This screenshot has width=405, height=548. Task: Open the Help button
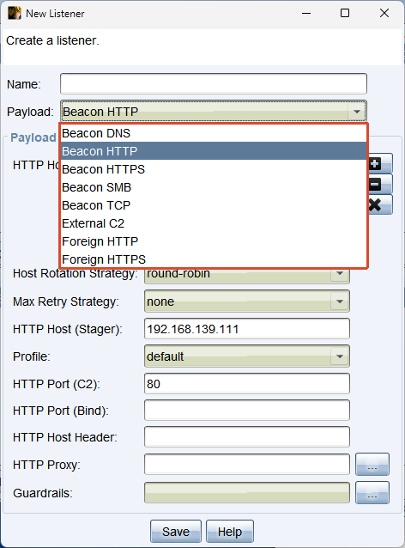(x=229, y=532)
